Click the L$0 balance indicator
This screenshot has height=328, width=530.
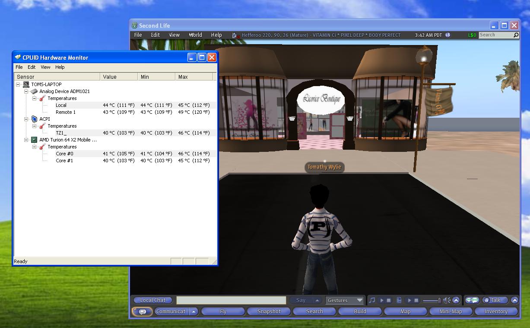point(472,35)
